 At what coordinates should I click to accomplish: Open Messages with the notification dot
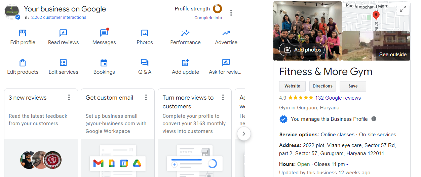pos(104,33)
